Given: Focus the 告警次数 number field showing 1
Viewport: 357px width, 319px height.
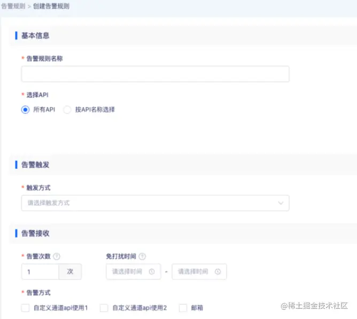Looking at the screenshot, I should point(40,271).
